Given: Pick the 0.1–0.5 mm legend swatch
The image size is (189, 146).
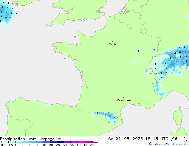Looking at the screenshot, I should coord(5,142).
